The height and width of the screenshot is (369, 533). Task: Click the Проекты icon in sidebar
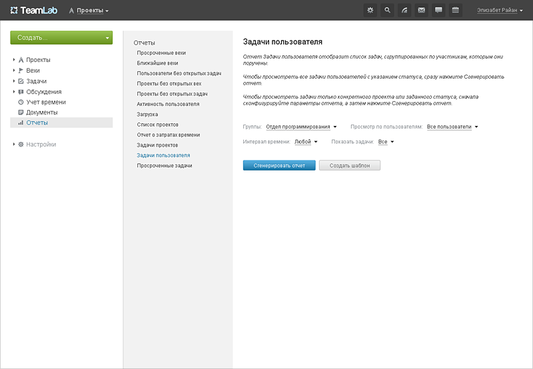coord(21,60)
